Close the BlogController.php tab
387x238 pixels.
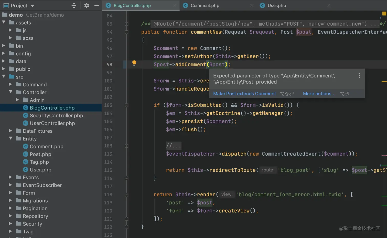pos(175,5)
